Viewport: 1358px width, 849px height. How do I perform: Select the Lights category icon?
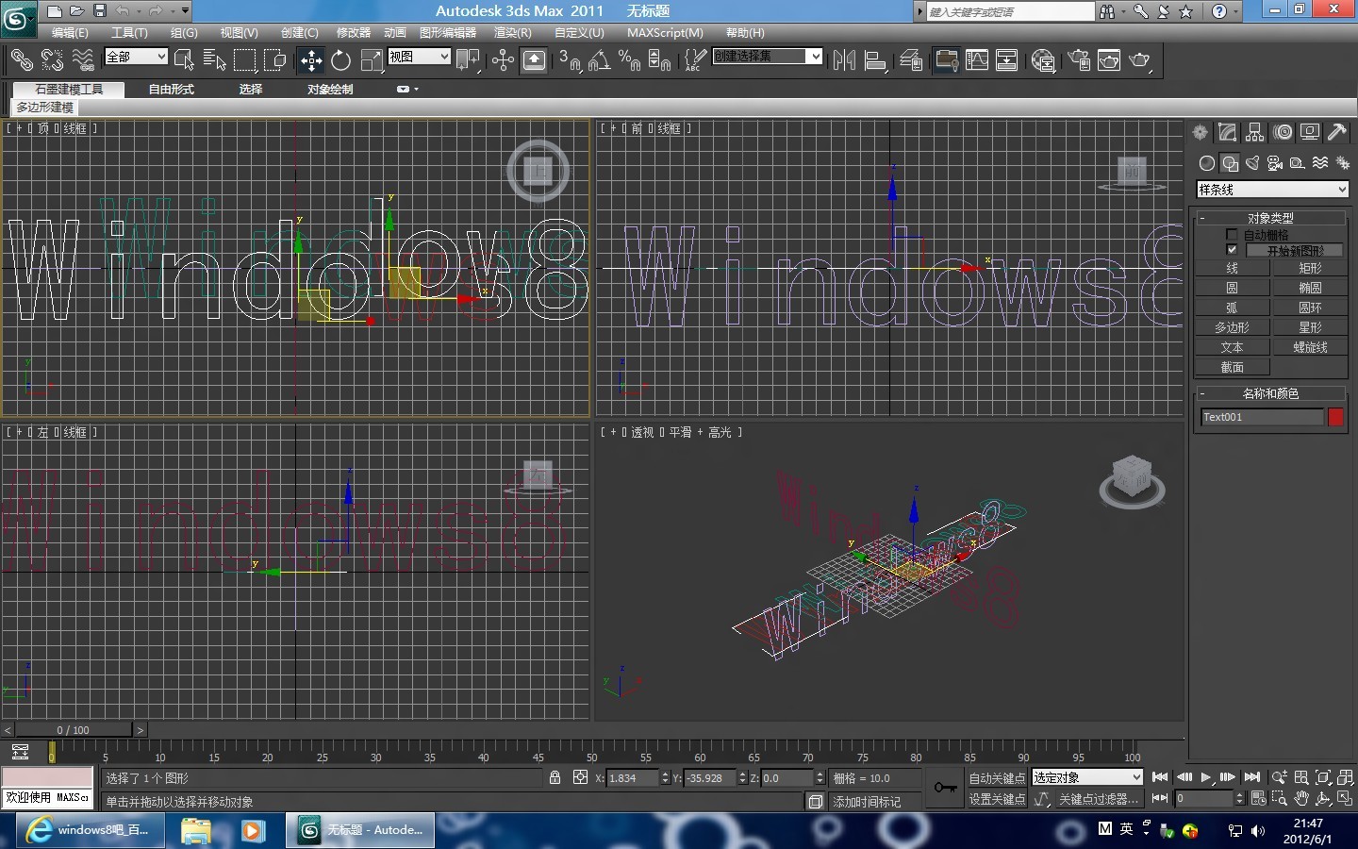coord(1252,163)
